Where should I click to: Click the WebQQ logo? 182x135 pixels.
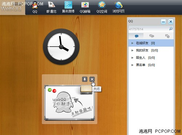click(x=11, y=8)
